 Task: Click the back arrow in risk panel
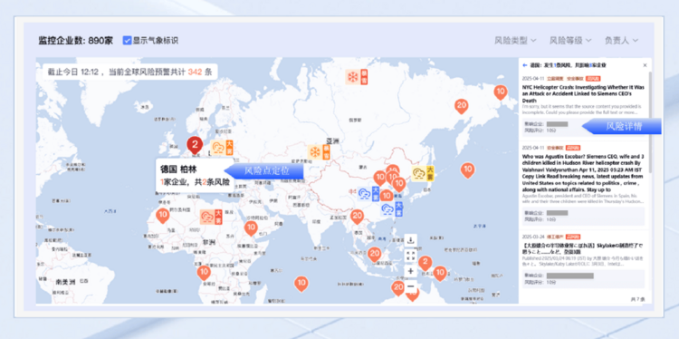(x=525, y=65)
